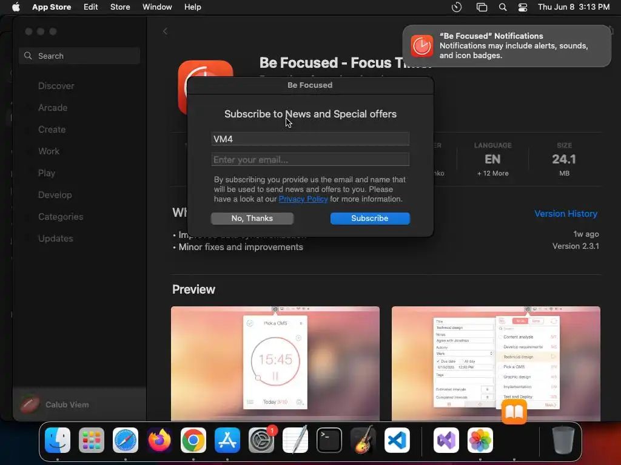
Task: Launch Visual Studio Code from the Dock
Action: click(397, 440)
